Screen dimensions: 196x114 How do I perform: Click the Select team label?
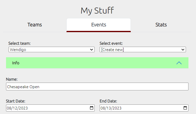tap(20, 43)
